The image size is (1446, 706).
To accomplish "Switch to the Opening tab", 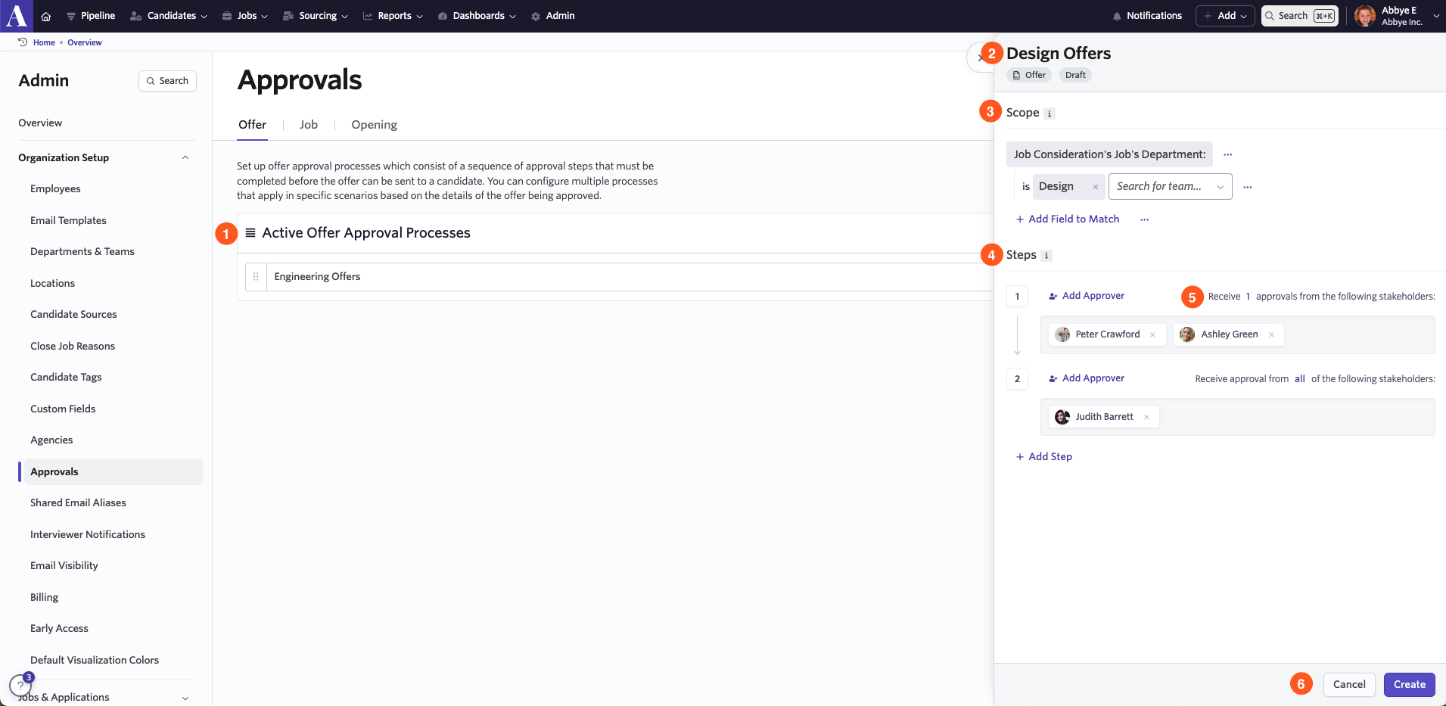I will (x=374, y=125).
